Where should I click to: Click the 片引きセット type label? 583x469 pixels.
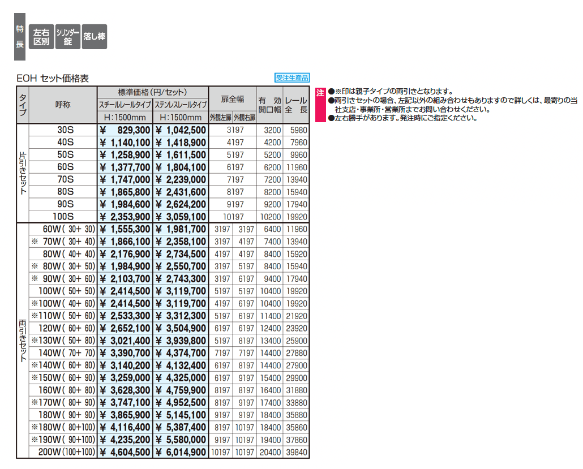(23, 173)
